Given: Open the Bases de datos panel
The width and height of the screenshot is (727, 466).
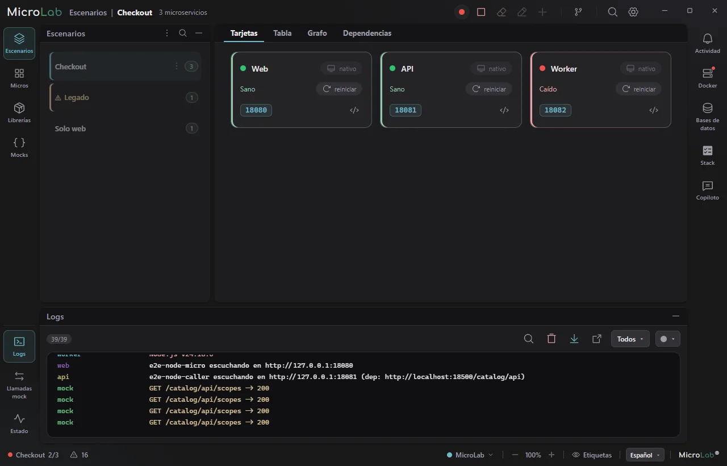Looking at the screenshot, I should (707, 116).
